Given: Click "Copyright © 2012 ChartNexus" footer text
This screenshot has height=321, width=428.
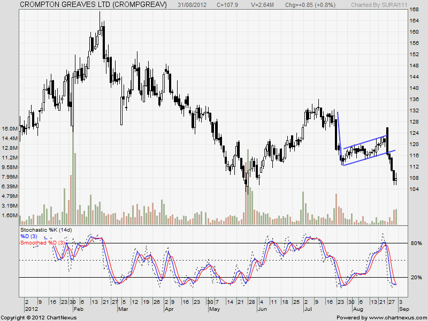Looking at the screenshot, I should 39,318.
